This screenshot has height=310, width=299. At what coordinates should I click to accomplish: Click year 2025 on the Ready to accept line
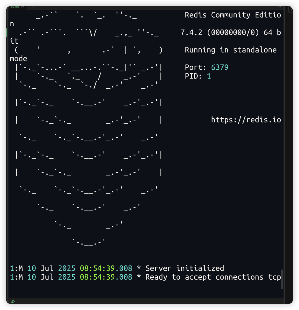point(67,277)
